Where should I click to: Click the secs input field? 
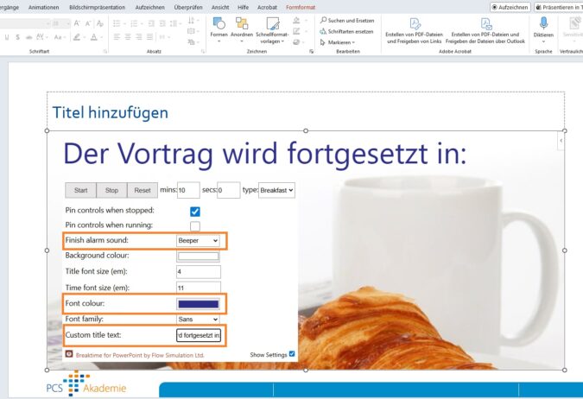[x=229, y=190]
